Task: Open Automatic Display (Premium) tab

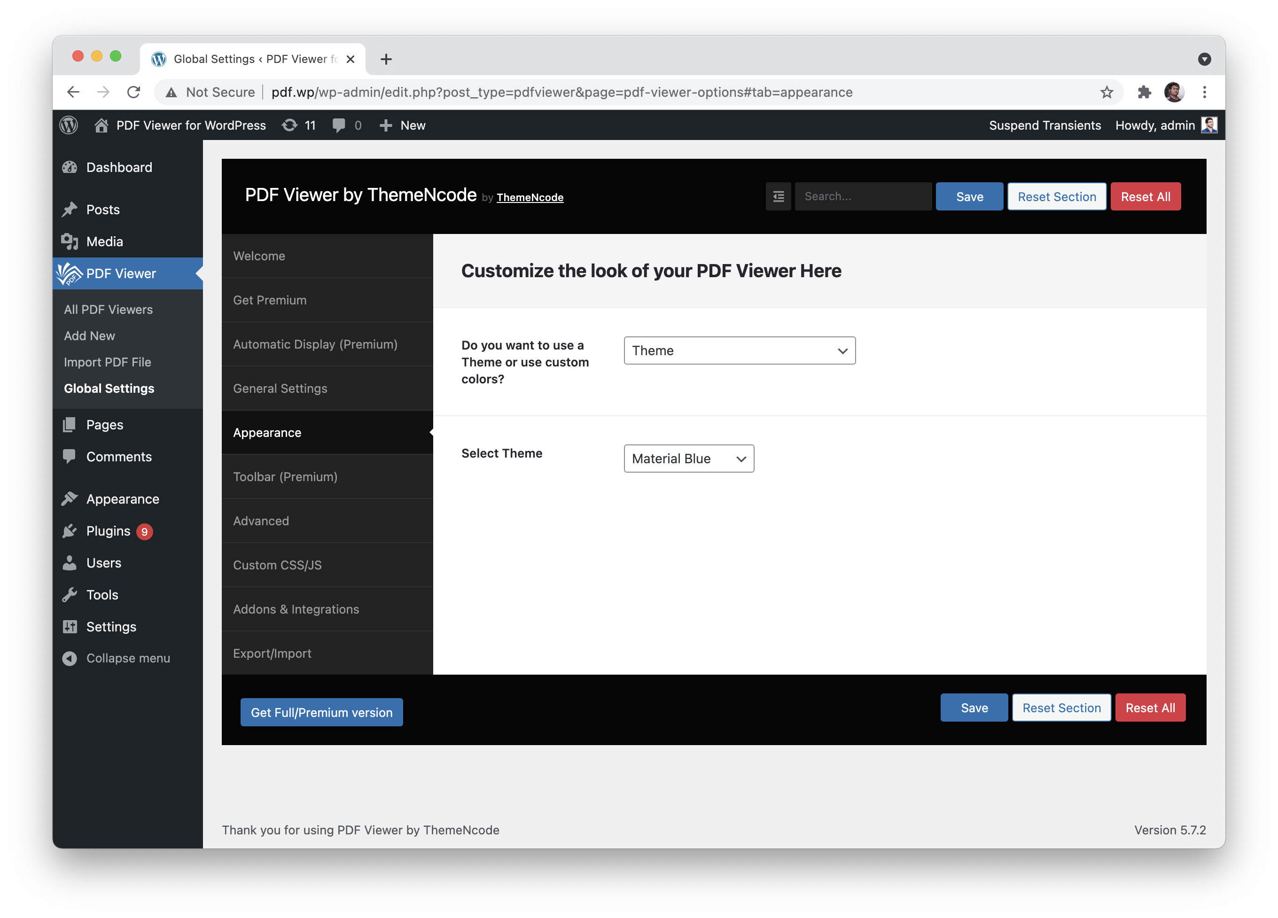Action: coord(327,344)
